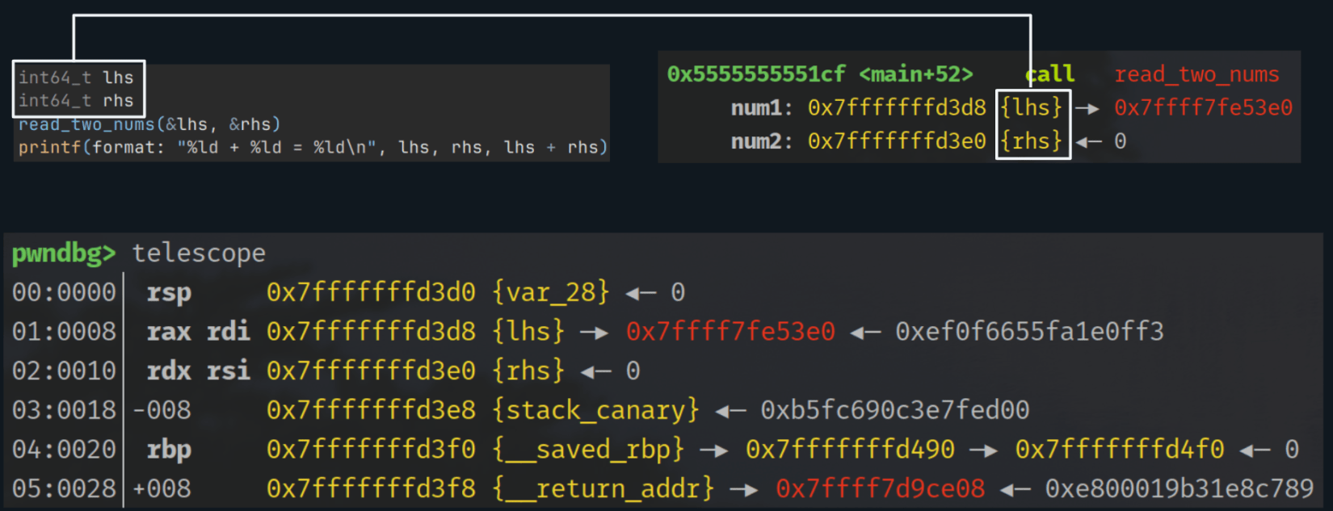Select address 0x5555555551cf in disassembly

click(755, 74)
